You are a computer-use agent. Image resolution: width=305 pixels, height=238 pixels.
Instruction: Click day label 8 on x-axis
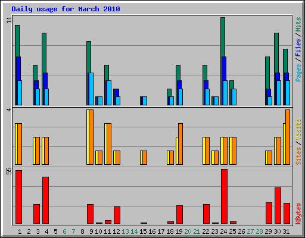[x=82, y=231]
